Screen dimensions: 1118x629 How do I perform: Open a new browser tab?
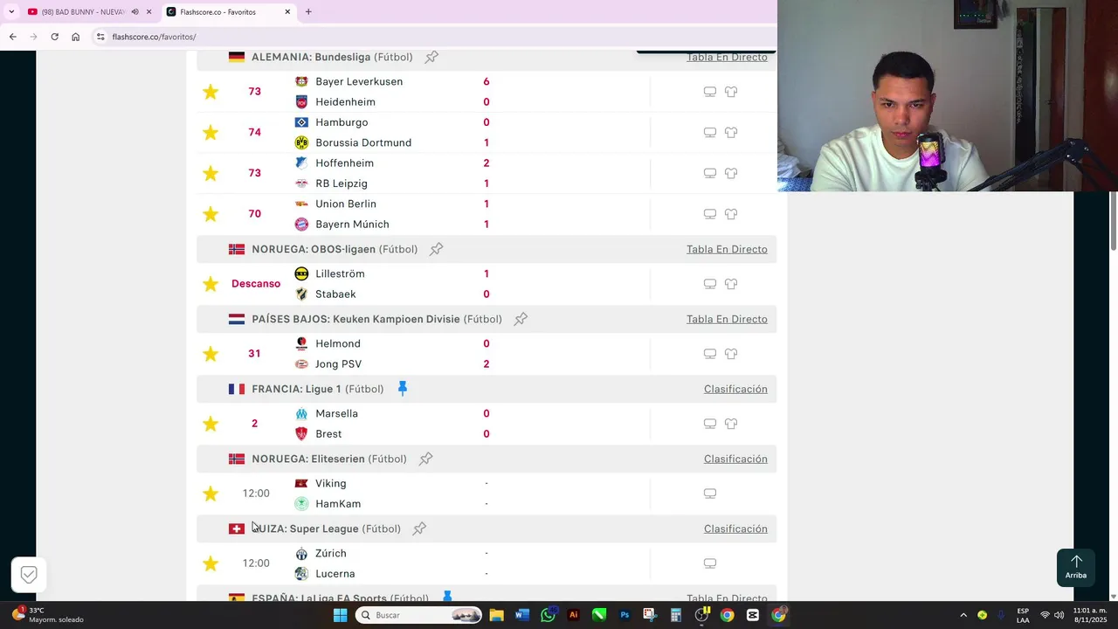pyautogui.click(x=308, y=12)
